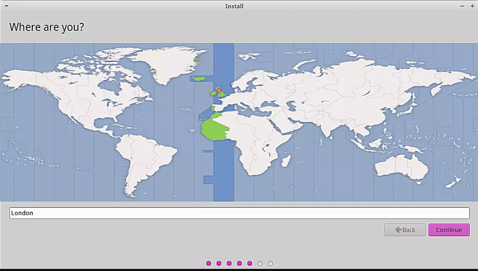
Task: Select Madagascar on the world map
Action: pos(286,161)
